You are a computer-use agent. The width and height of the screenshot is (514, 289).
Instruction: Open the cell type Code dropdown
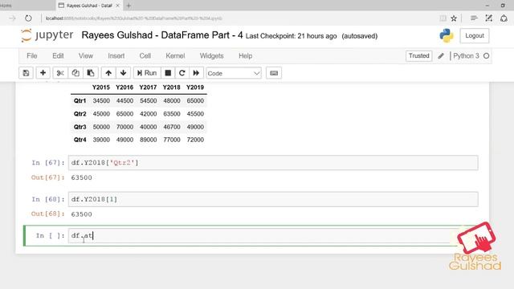pos(234,73)
